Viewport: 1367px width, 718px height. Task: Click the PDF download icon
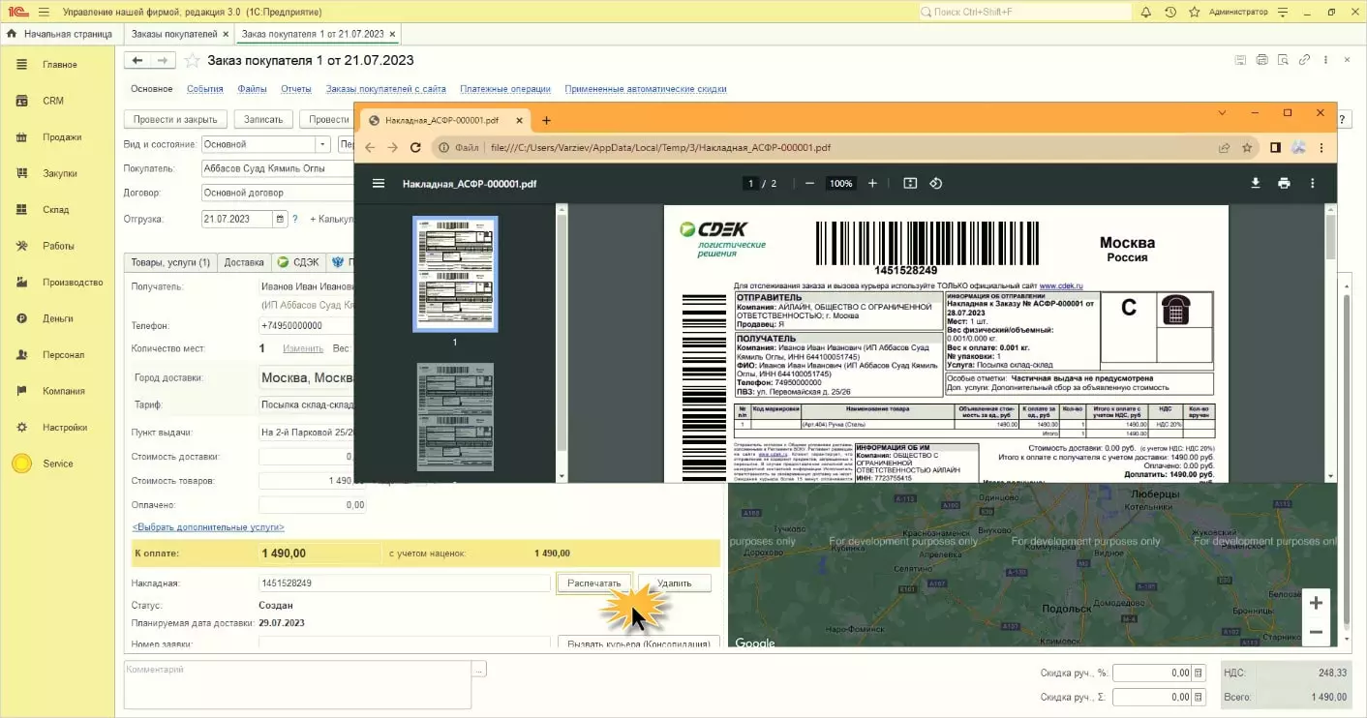click(1256, 184)
